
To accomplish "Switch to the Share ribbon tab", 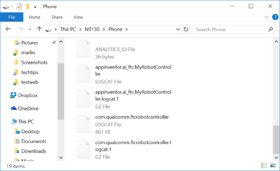I will tap(57, 17).
